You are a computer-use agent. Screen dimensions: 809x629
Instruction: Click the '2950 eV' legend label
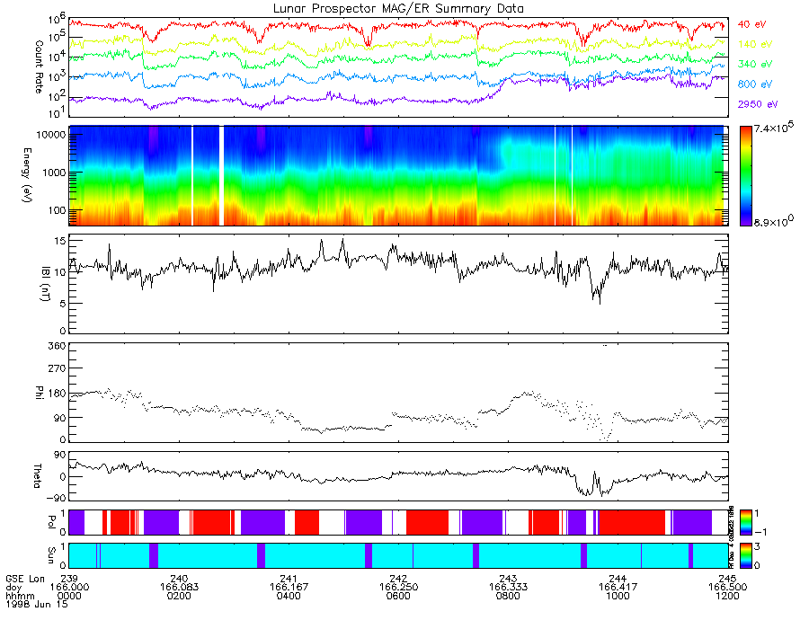758,104
